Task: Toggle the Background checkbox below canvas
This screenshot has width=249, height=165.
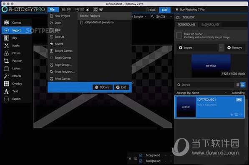Action: (x=141, y=161)
